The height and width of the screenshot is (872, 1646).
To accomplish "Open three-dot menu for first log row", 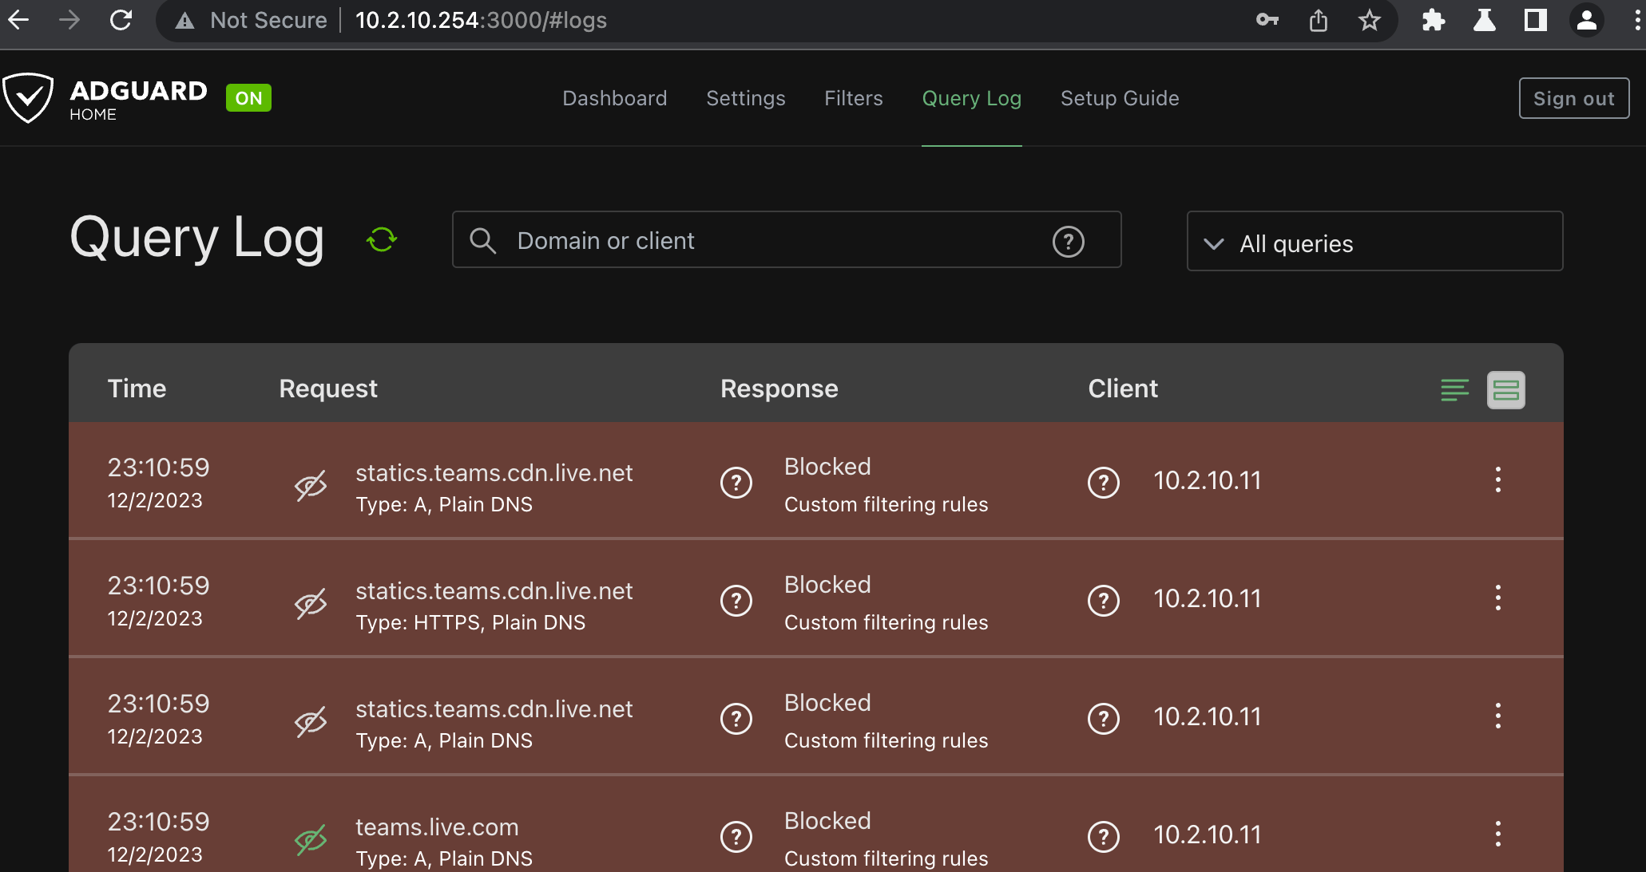I will coord(1497,480).
